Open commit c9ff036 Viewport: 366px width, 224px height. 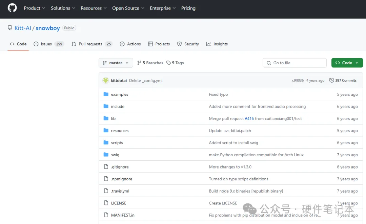coord(298,81)
